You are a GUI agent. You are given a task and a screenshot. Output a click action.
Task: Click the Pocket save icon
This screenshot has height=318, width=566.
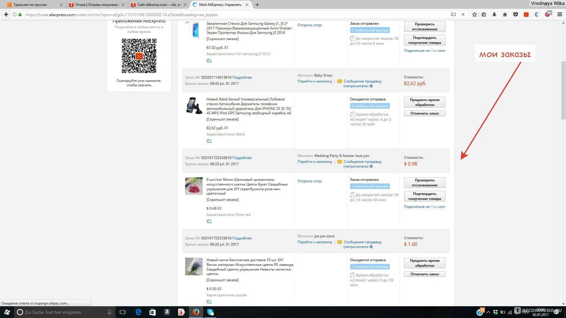point(516,15)
